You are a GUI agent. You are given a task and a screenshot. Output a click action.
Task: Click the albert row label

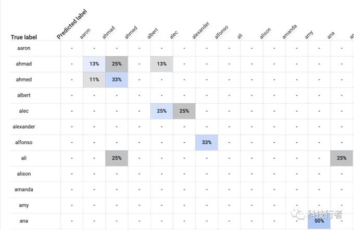[x=24, y=96]
